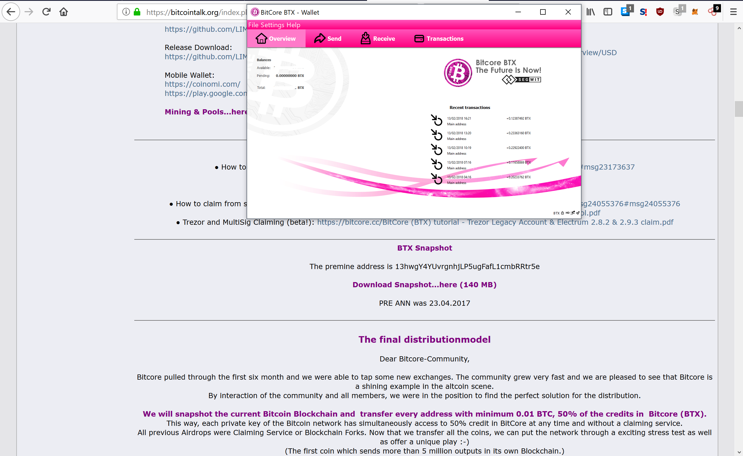Click the +0.12387492 BTX transaction amount

(x=518, y=118)
